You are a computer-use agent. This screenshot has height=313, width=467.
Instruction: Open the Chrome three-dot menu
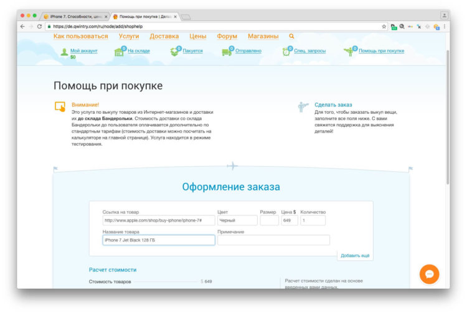tap(445, 27)
